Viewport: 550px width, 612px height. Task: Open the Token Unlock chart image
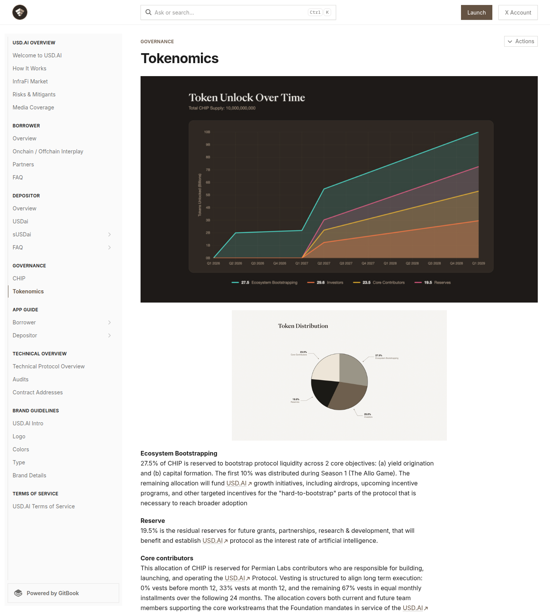[x=339, y=189]
